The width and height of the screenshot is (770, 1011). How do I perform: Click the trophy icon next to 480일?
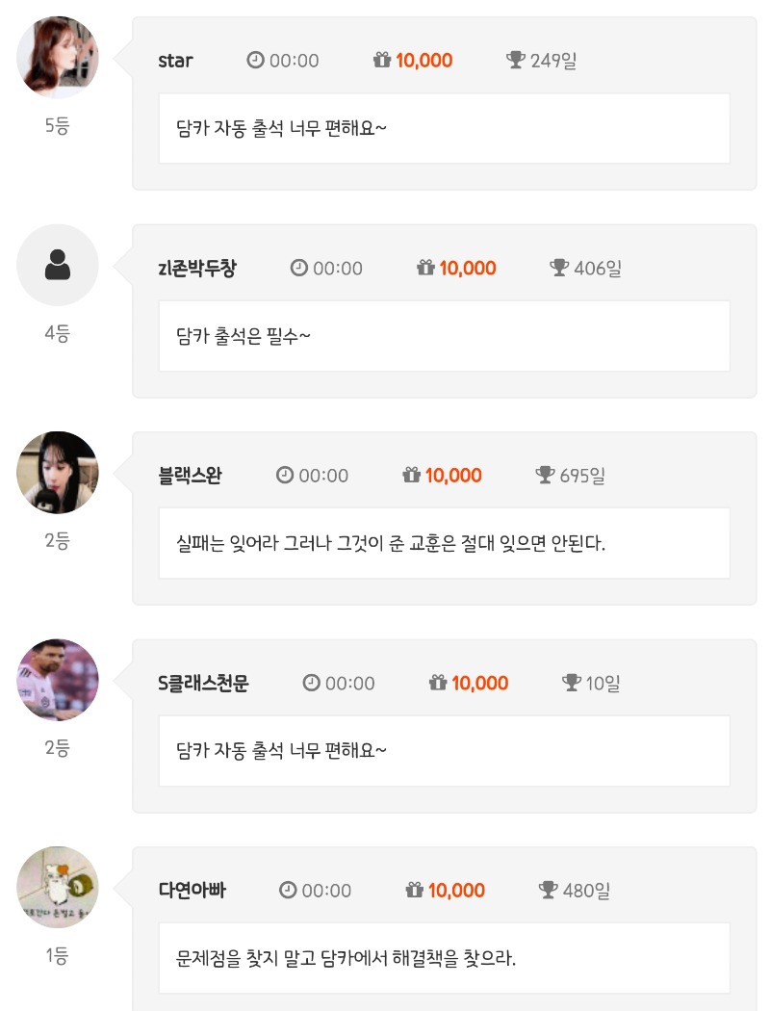click(x=549, y=891)
